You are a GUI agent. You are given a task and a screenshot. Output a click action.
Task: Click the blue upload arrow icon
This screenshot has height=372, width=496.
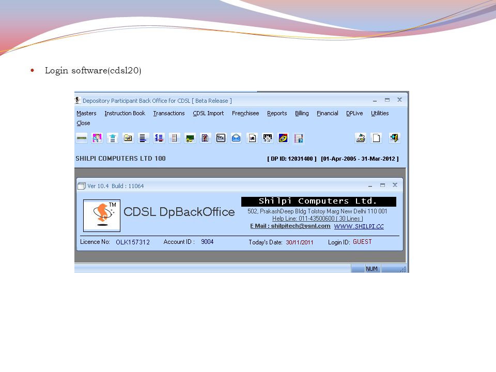[113, 138]
